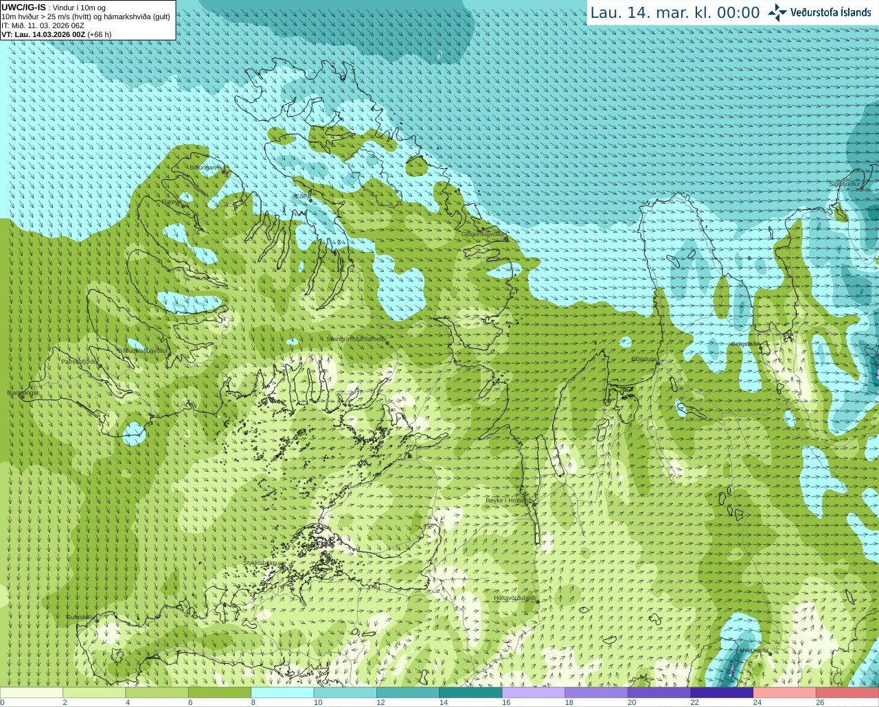Click the Holtavörðuheiði station dot

tap(538, 602)
